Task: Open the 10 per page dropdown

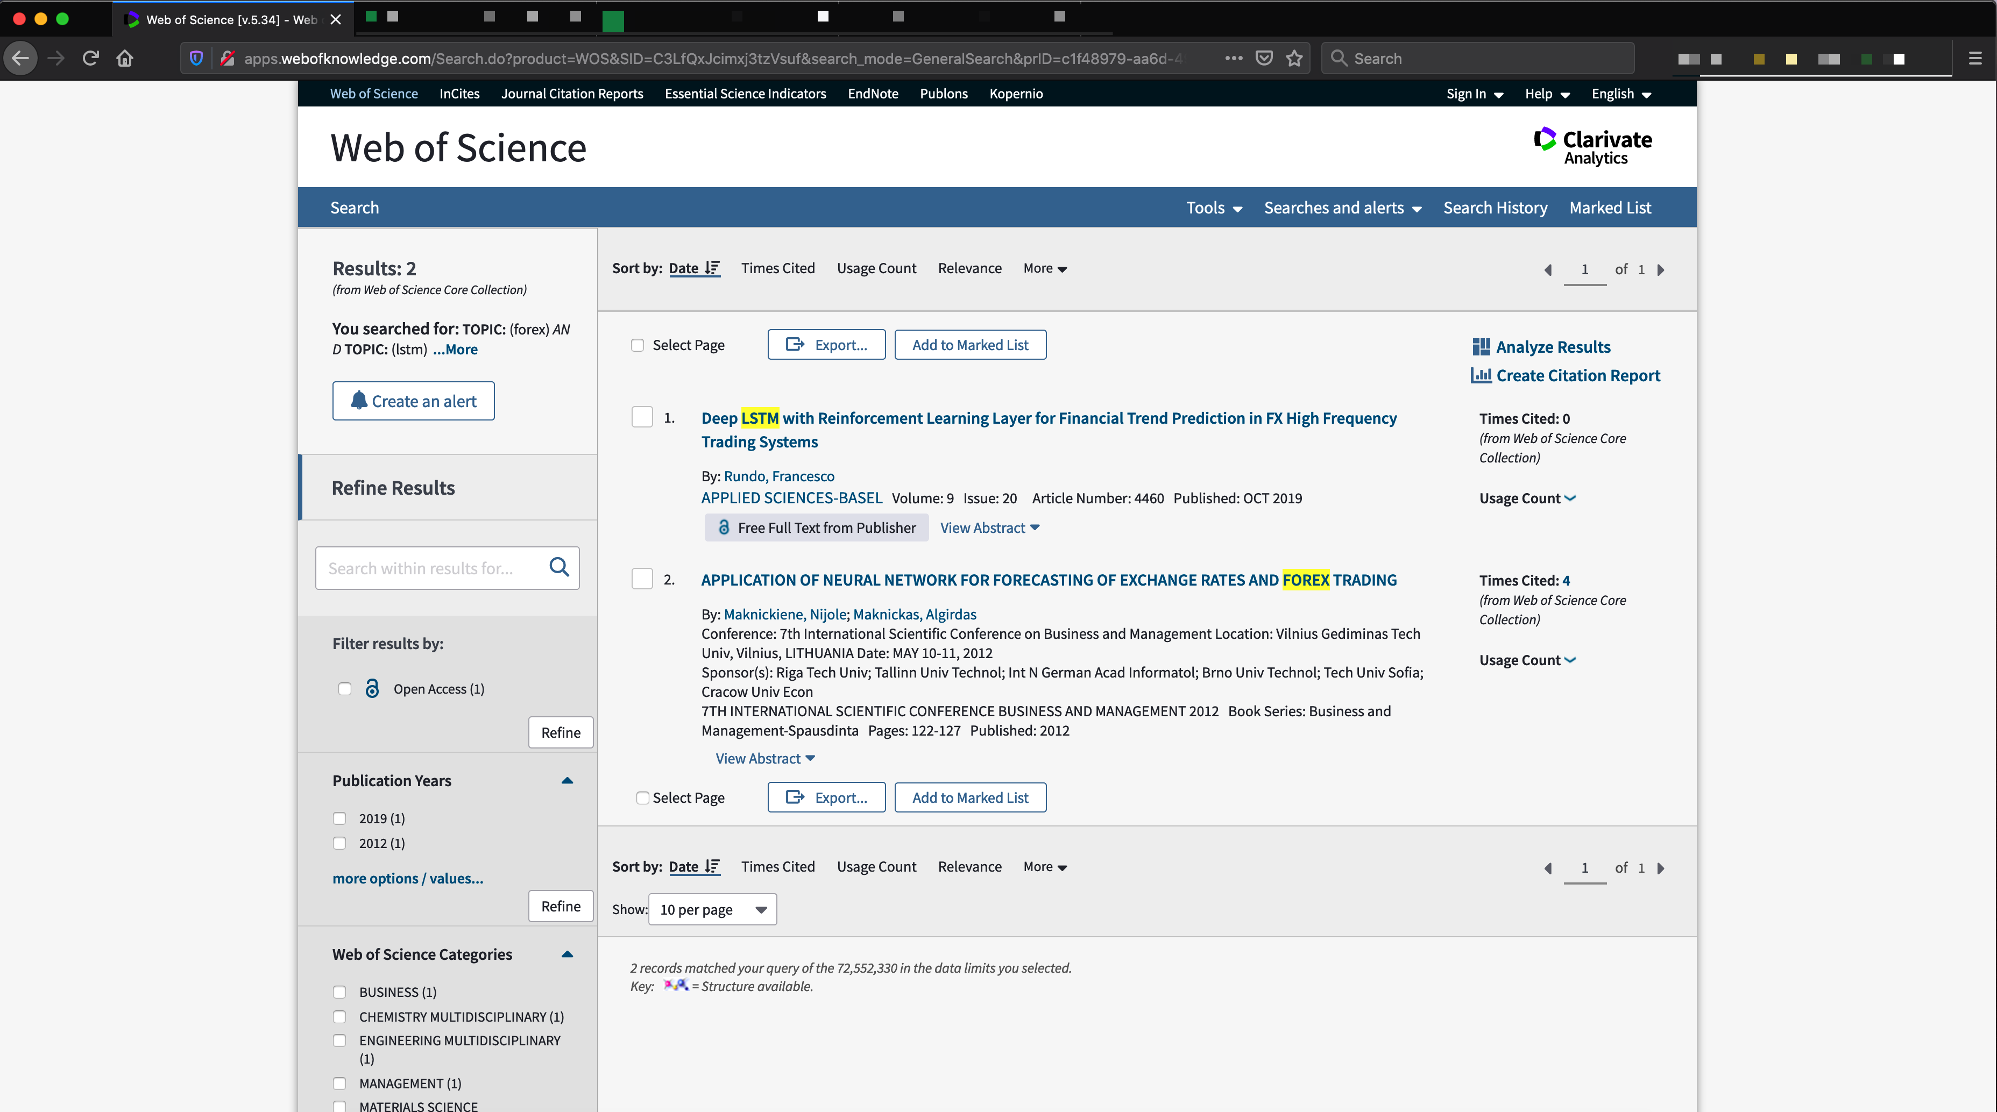Action: coord(712,910)
